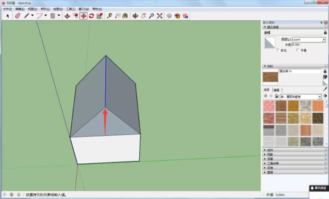Click the Zoom Extents icon
329x199 pixels.
pos(160,16)
